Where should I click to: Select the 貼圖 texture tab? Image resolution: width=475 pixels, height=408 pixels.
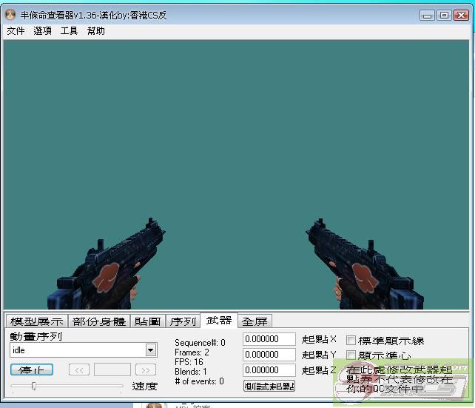pyautogui.click(x=147, y=321)
